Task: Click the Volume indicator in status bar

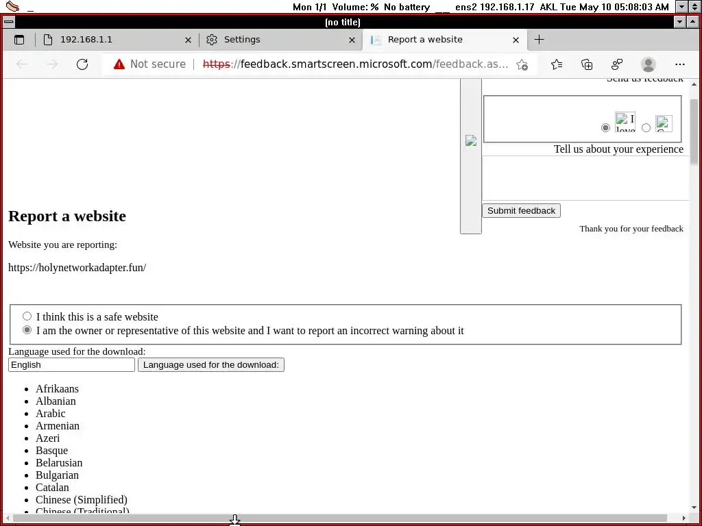Action: tap(356, 7)
